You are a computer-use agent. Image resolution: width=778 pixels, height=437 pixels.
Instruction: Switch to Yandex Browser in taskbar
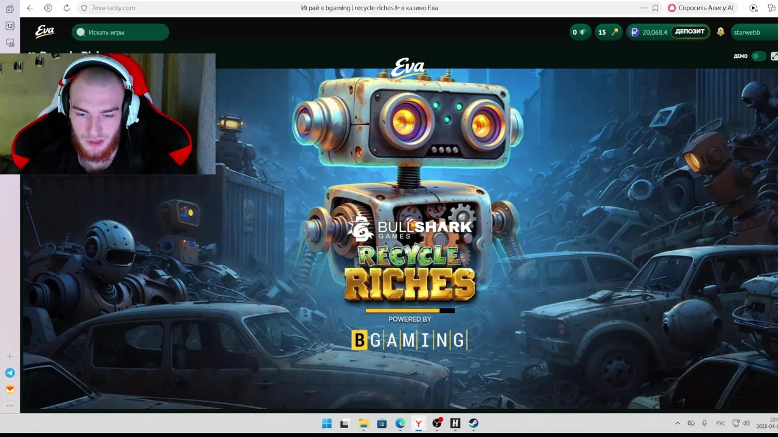click(x=418, y=423)
